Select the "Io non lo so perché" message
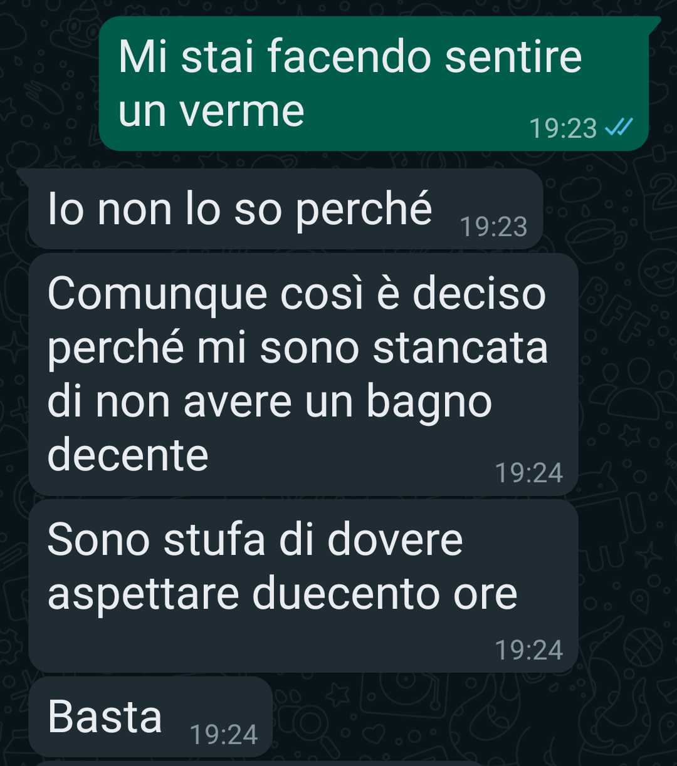 click(x=285, y=209)
